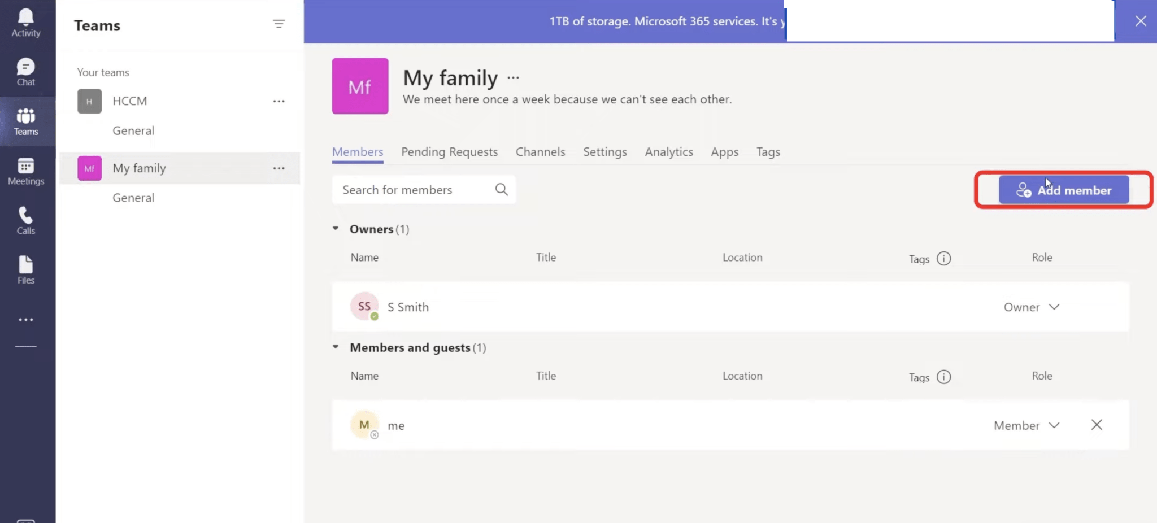The height and width of the screenshot is (523, 1157).
Task: Collapse the Owners section
Action: (x=336, y=228)
